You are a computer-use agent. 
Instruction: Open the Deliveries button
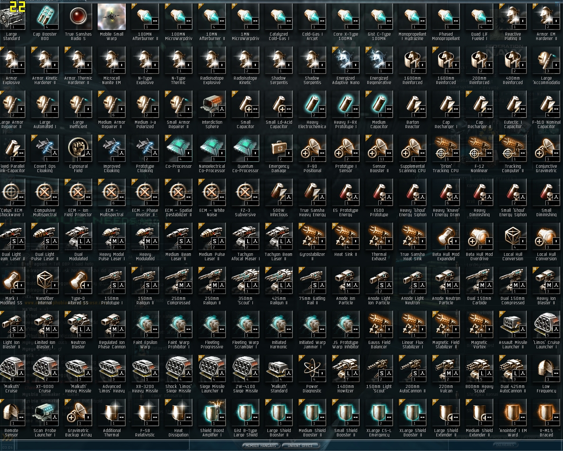[x=505, y=445]
